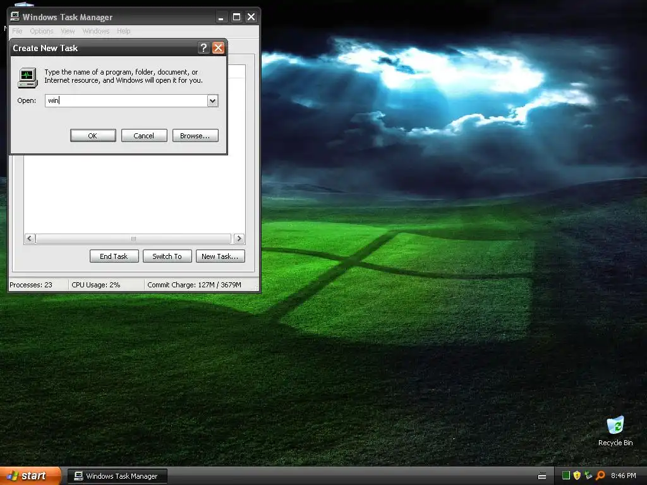Open the Start menu
The image size is (647, 485).
click(30, 476)
